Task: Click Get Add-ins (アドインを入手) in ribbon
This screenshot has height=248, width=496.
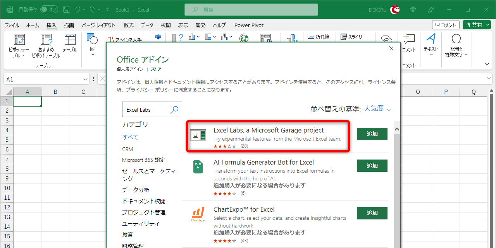Action: point(125,39)
